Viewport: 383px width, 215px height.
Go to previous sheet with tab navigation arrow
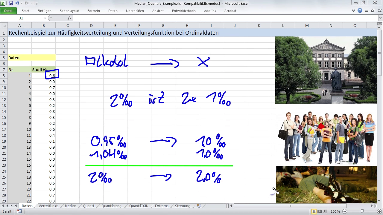pos(7,206)
